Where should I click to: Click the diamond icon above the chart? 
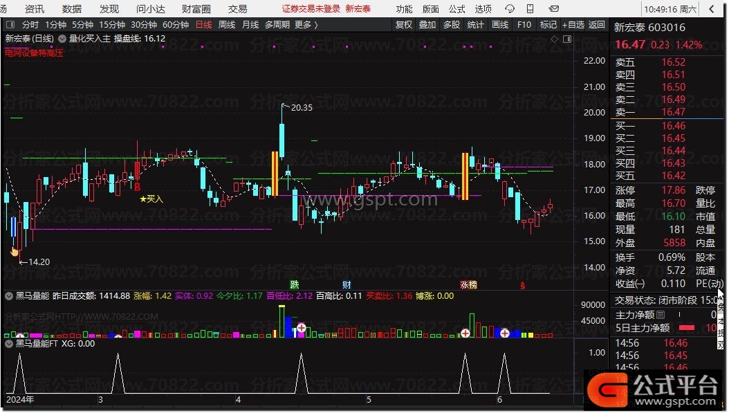click(554, 39)
